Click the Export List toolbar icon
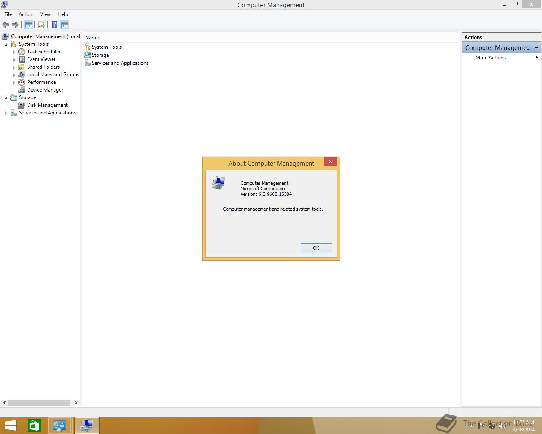 click(41, 25)
